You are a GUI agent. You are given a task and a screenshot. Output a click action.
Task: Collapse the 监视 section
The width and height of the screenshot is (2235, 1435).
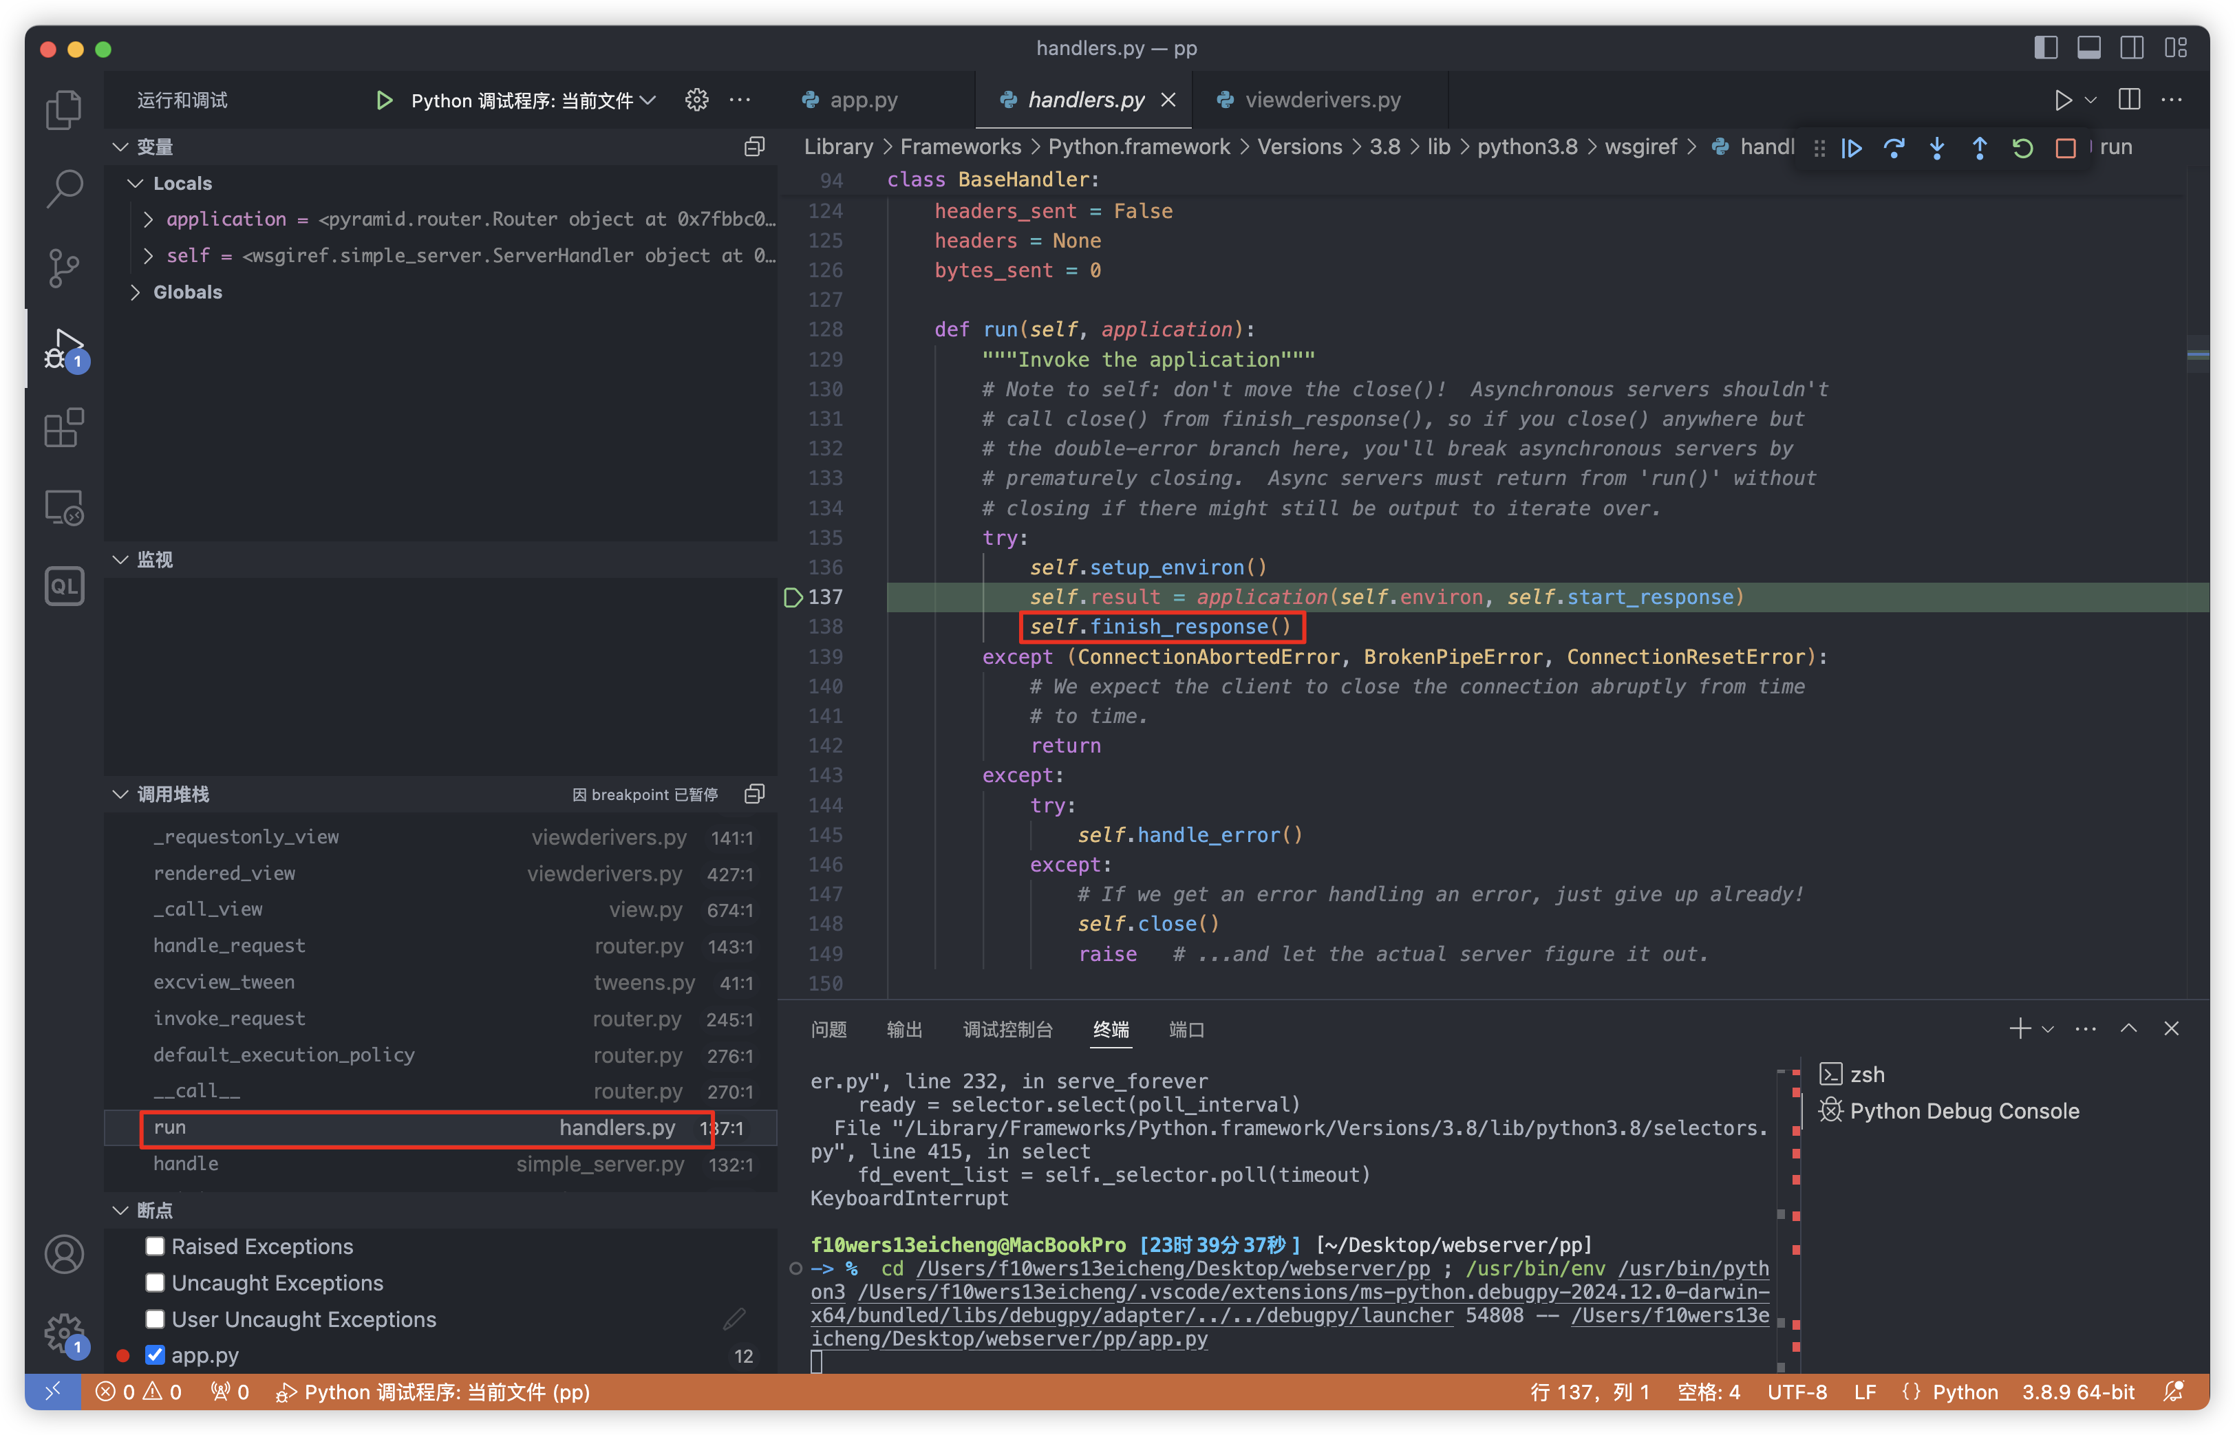tap(120, 559)
